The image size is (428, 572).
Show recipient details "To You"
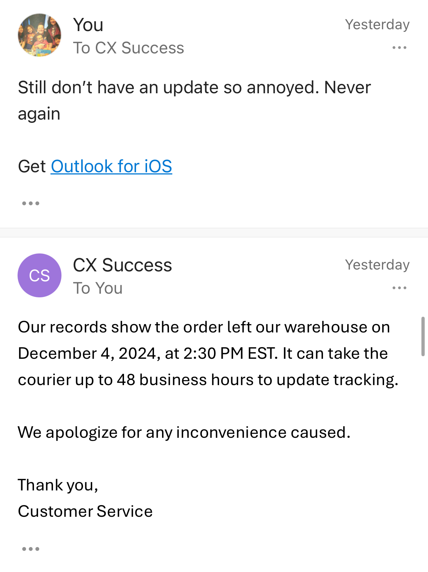click(x=98, y=288)
